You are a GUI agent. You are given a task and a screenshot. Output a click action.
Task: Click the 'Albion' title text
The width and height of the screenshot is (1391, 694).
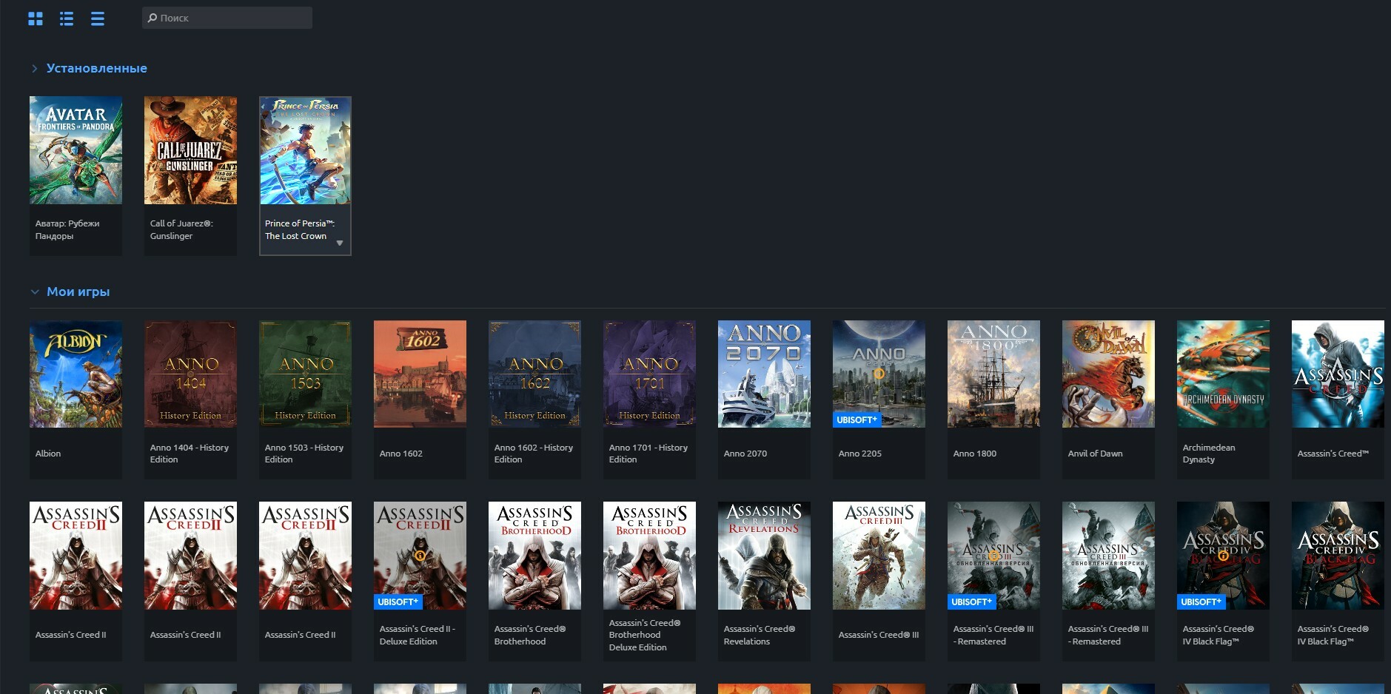pos(48,454)
